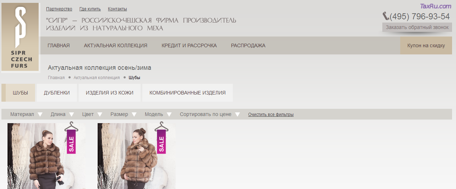This screenshot has width=456, height=189.
Task: Click the Очистить все фильтры link
Action: 271,115
